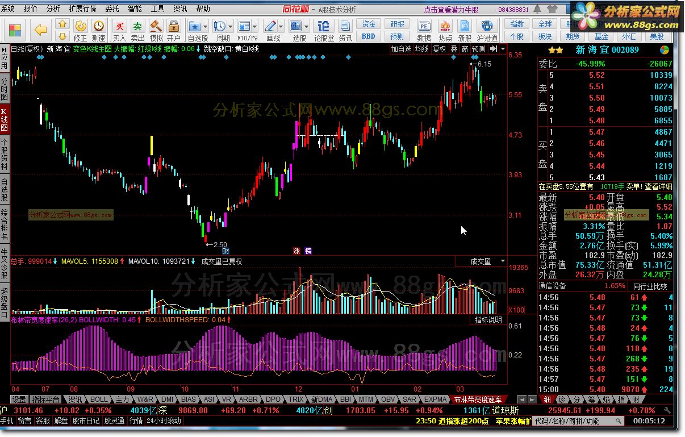
Task: Select the 筹 tab under trade list
Action: (591, 399)
